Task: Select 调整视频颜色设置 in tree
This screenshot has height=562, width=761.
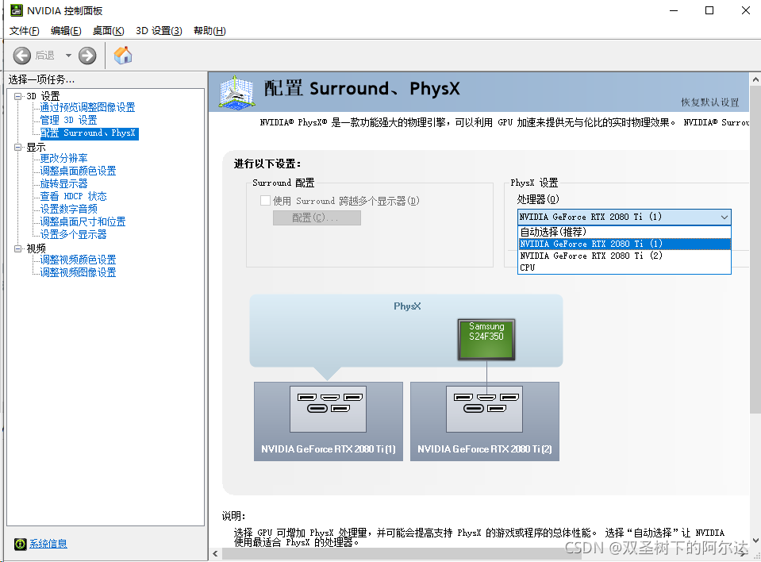Action: 78,260
